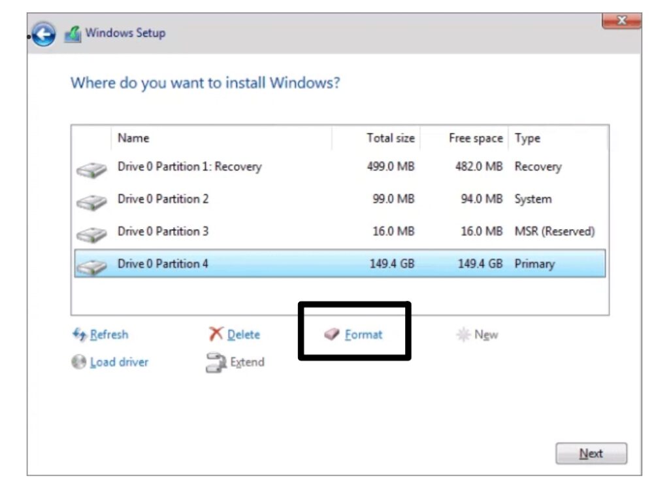Open Load driver option
The image size is (669, 484).
pos(119,362)
